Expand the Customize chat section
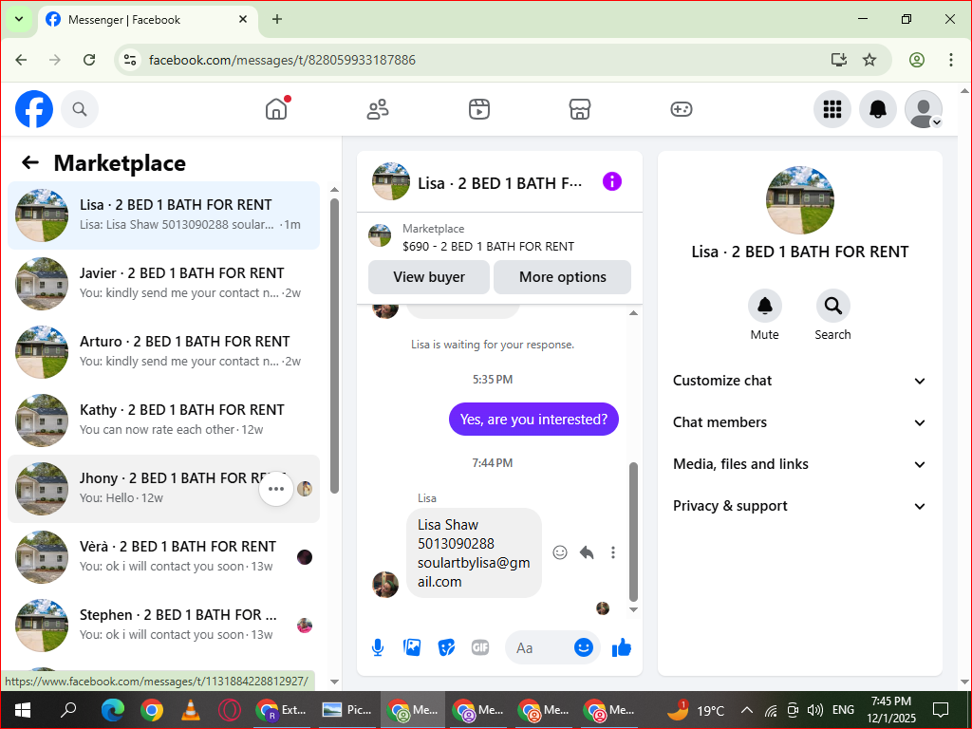 [x=799, y=381]
